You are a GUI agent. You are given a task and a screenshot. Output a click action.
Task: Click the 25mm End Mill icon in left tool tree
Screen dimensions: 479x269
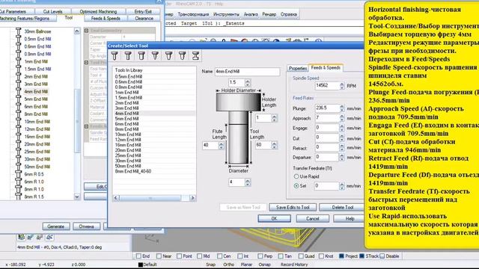(18, 152)
